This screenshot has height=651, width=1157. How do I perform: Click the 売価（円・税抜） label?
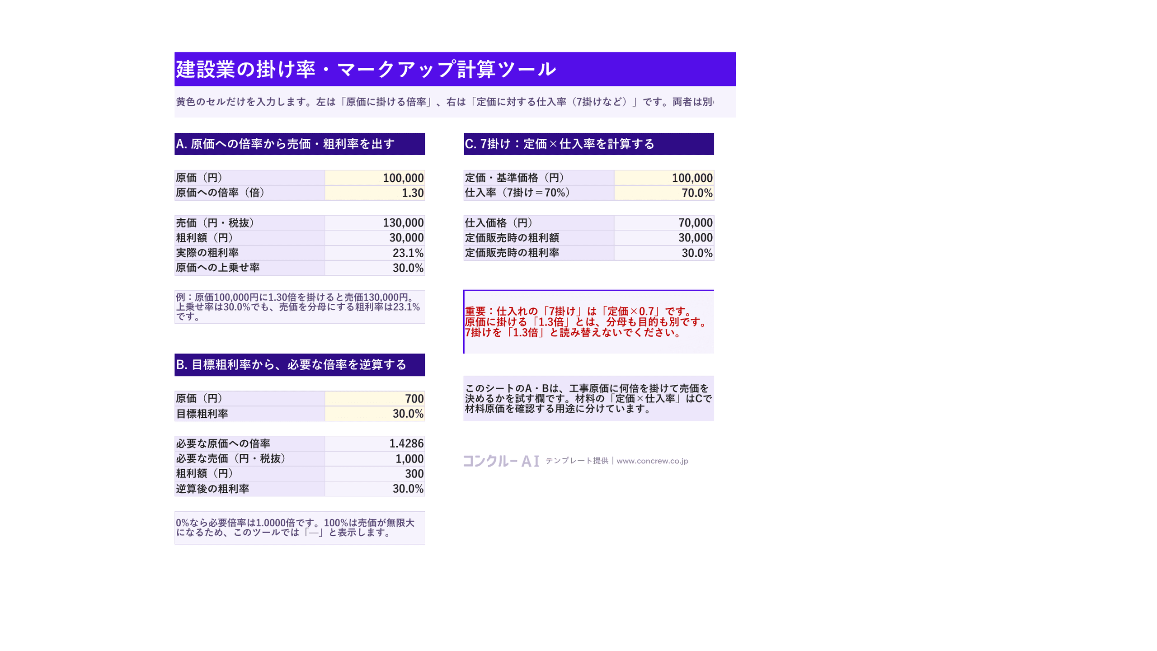click(x=249, y=222)
